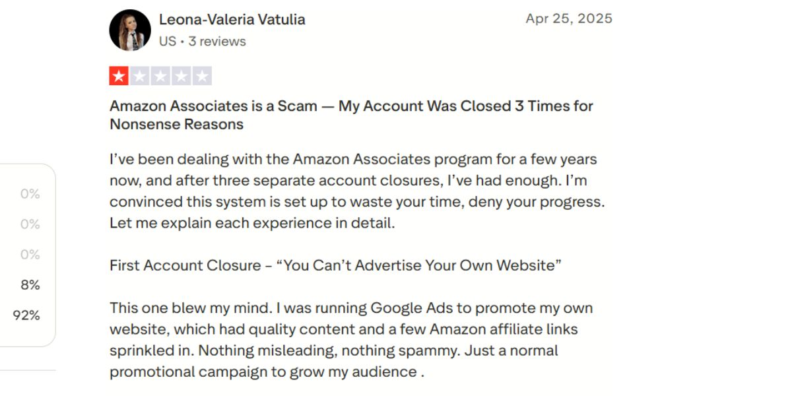Select the 0% two-star filter row

pos(28,224)
